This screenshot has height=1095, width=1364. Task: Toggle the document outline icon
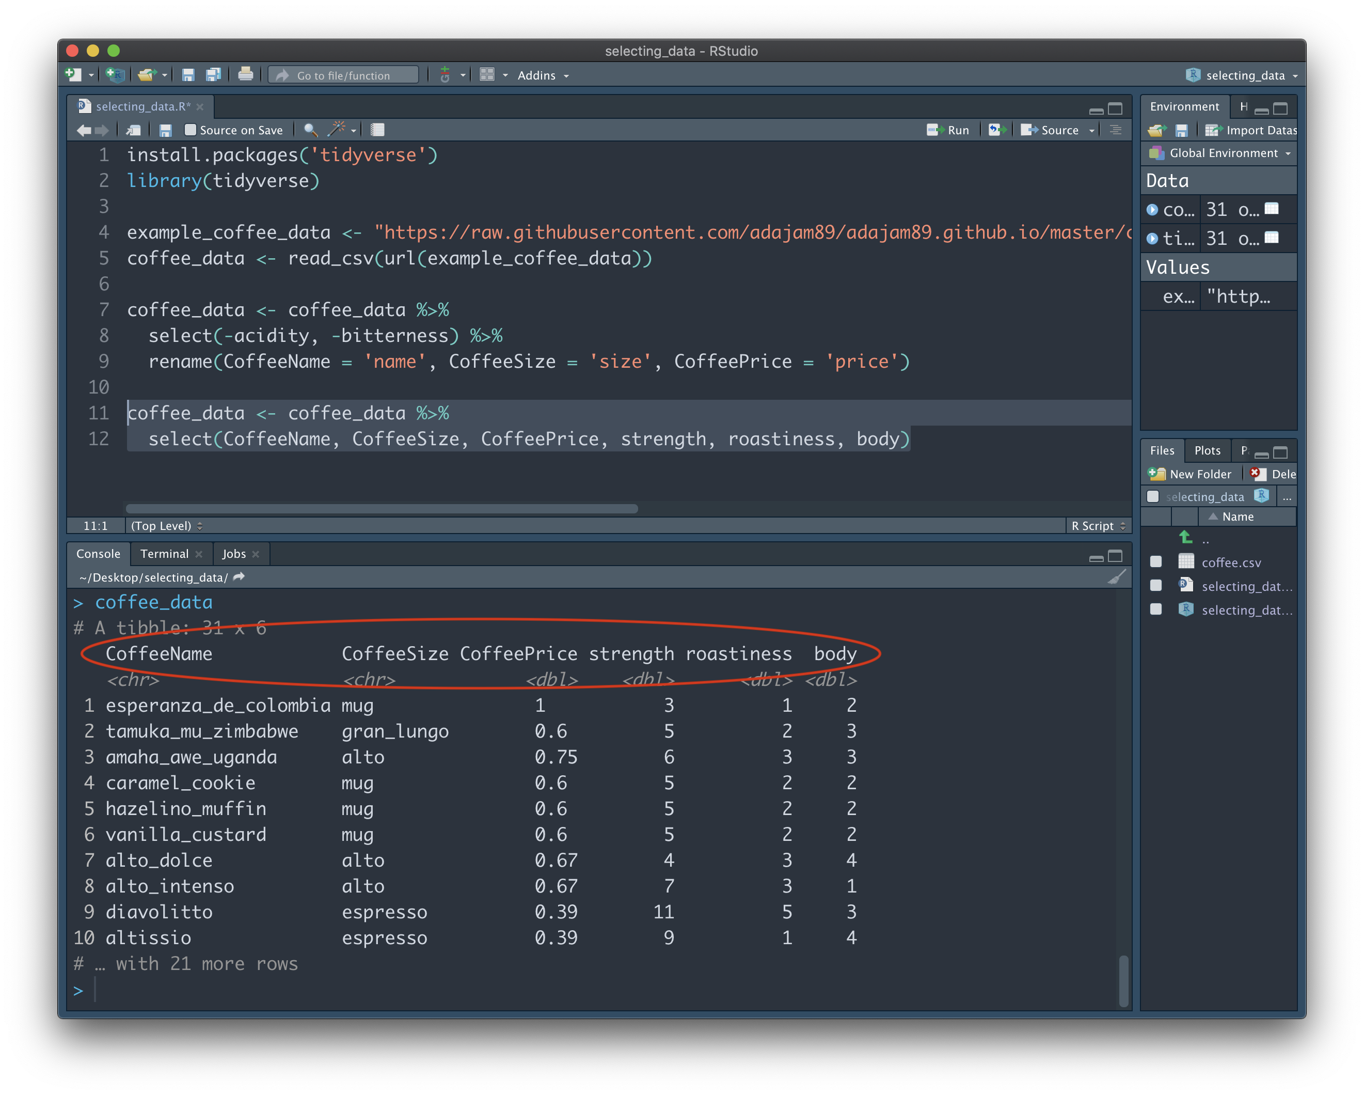pos(1115,130)
